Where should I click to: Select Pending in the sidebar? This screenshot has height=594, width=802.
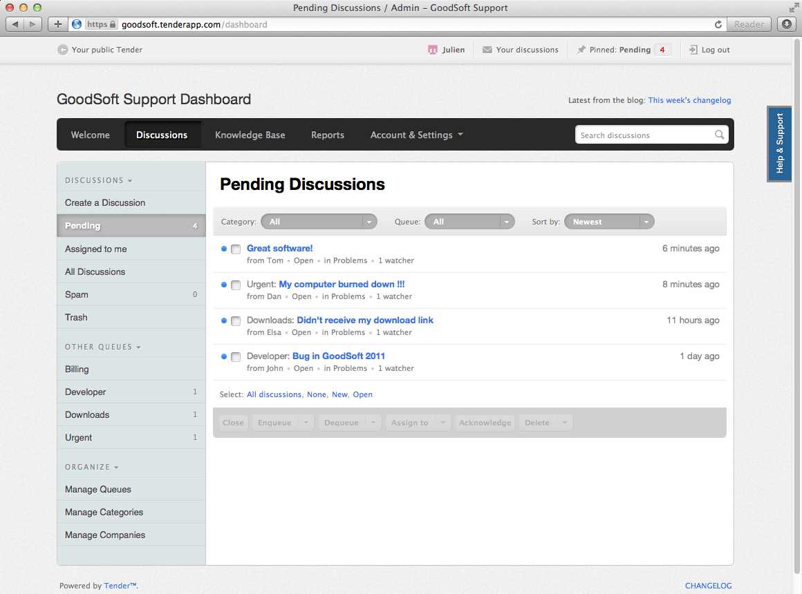pyautogui.click(x=131, y=225)
